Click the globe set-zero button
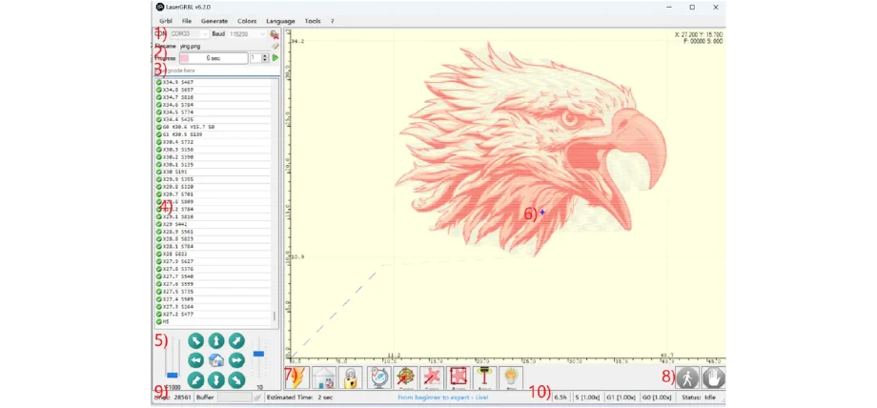The height and width of the screenshot is (408, 877). tap(379, 377)
